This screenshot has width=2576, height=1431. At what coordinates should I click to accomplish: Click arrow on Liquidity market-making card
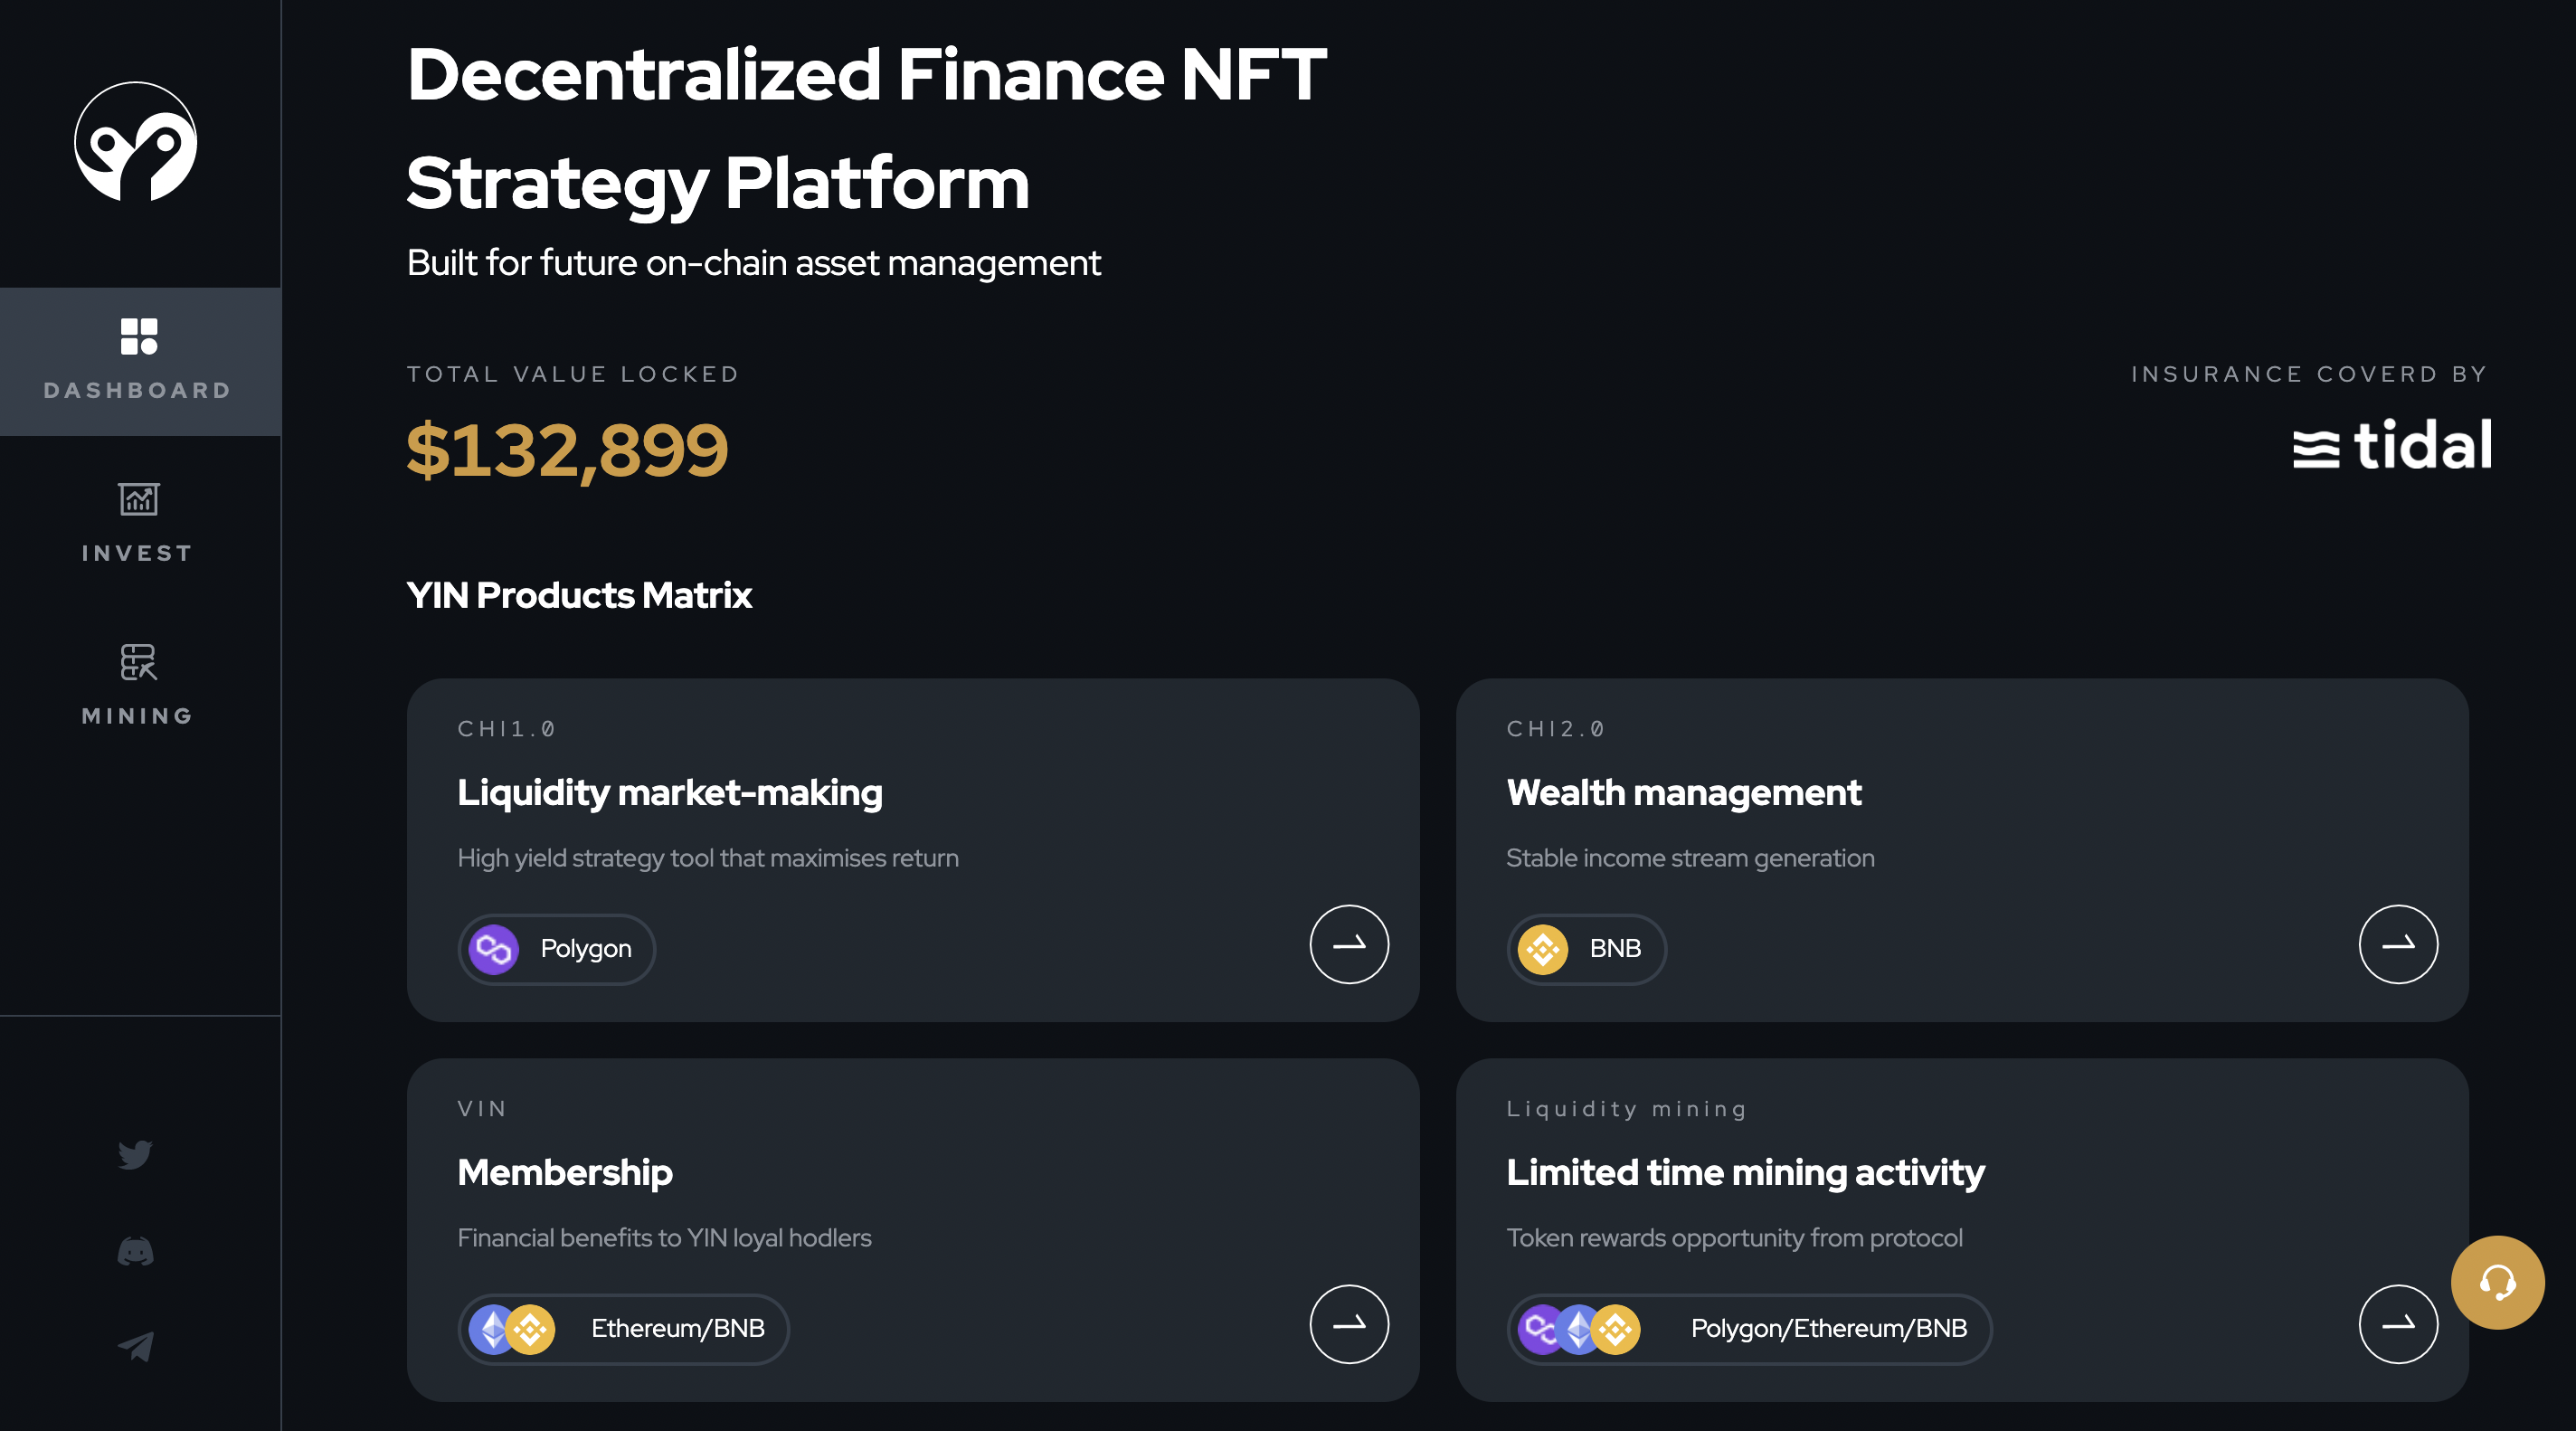(1349, 944)
